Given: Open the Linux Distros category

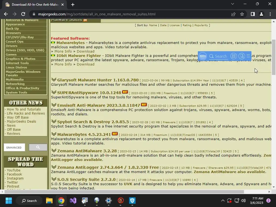Looking at the screenshot, I should point(16,67).
